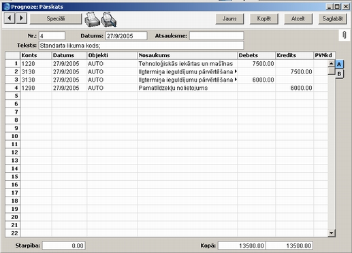Click the Saglabāt button
This screenshot has width=352, height=253.
pos(332,18)
